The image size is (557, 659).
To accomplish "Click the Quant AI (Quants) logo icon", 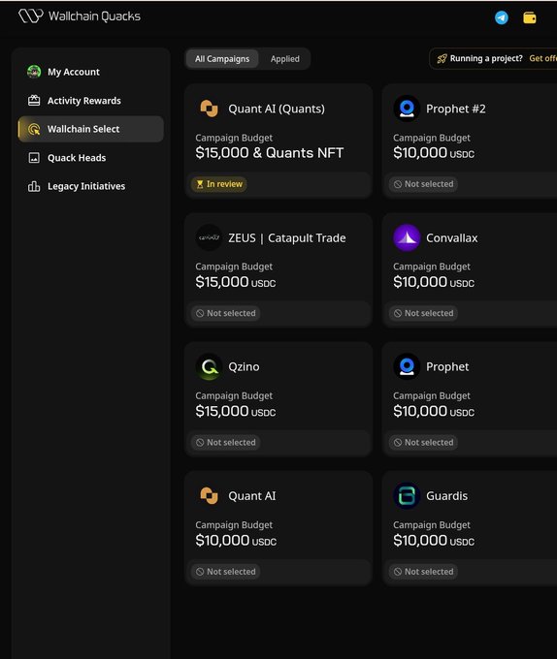I will [x=209, y=109].
